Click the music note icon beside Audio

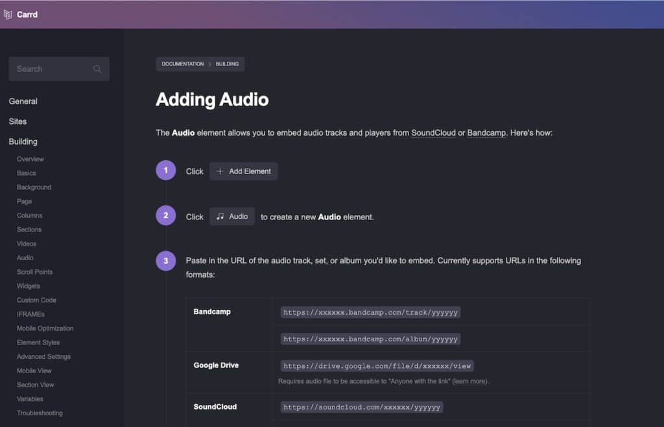coord(220,217)
